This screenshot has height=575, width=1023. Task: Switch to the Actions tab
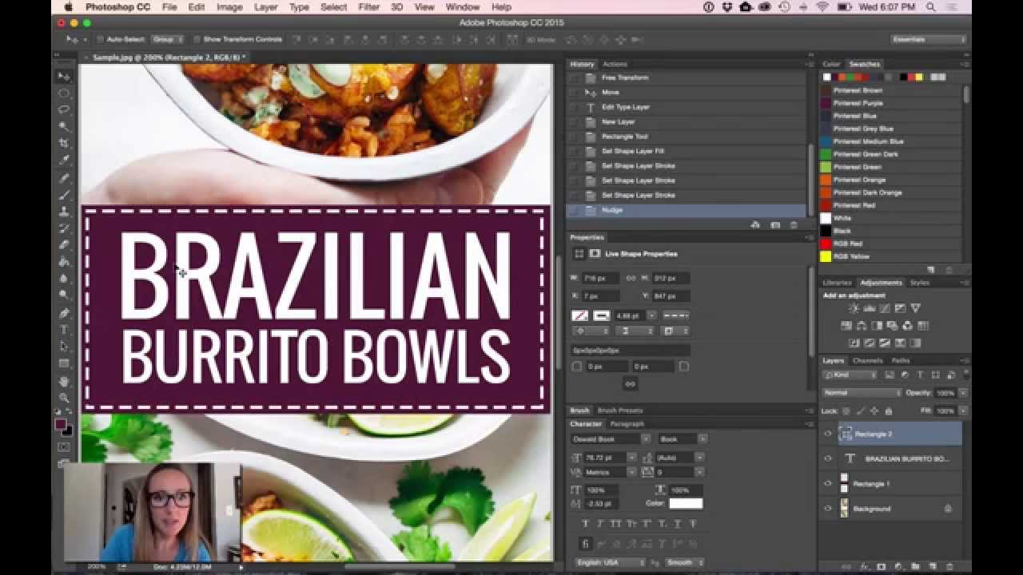point(615,64)
